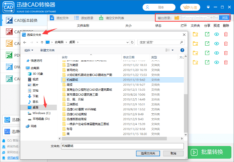The width and height of the screenshot is (234, 162).
Task: Toggle preview eye icon in third row
Action: [x=217, y=53]
